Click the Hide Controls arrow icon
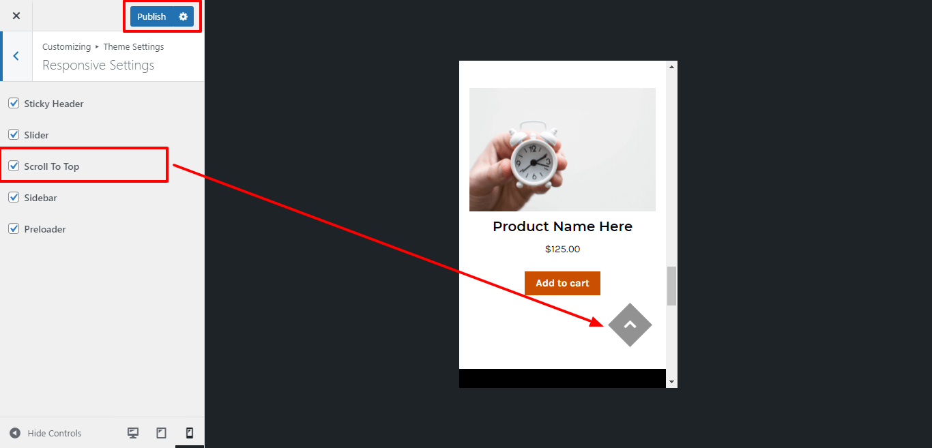Screen dimensions: 932x448 coord(15,433)
